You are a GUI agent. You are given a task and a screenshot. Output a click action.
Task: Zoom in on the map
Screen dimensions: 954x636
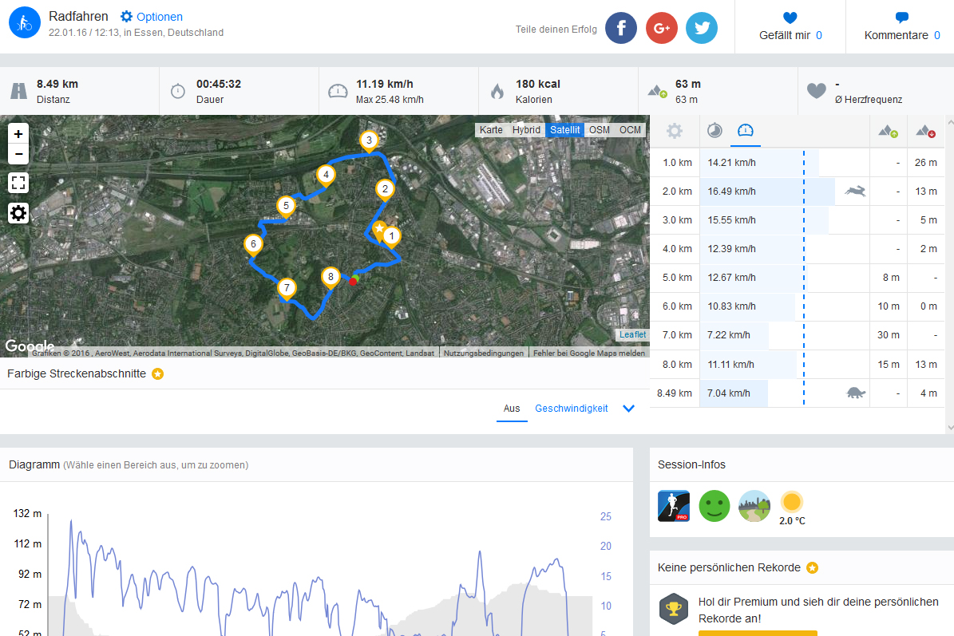pyautogui.click(x=18, y=134)
